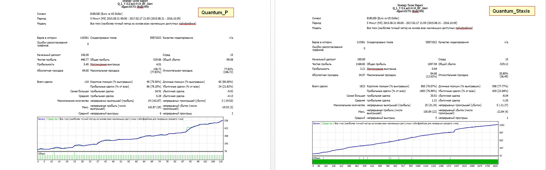The width and height of the screenshot is (546, 170).
Task: Click gross profit value 1697.94
Action: [432, 64]
